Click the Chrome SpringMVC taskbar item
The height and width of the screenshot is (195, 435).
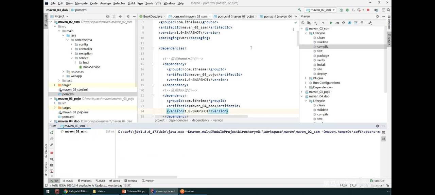(x=76, y=191)
